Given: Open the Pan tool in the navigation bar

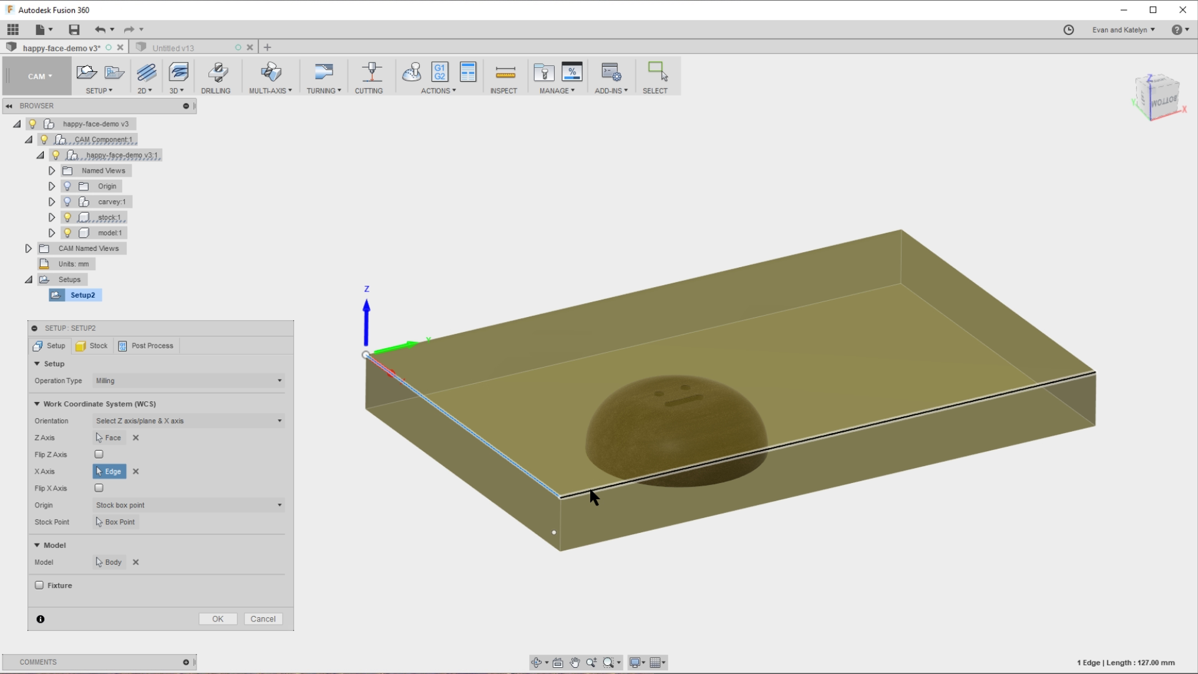Looking at the screenshot, I should point(575,662).
